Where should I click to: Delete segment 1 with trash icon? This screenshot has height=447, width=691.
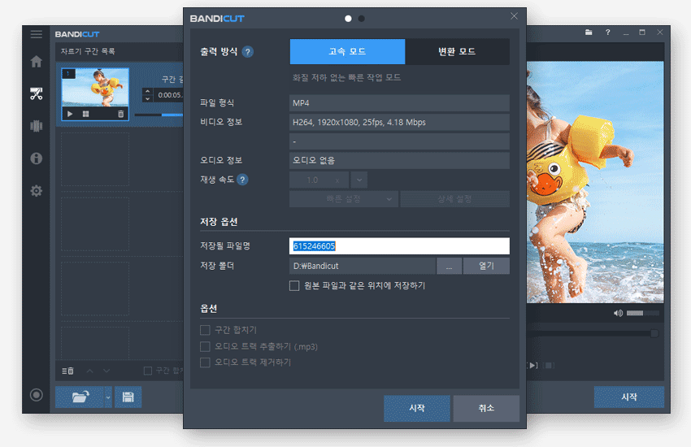click(121, 114)
